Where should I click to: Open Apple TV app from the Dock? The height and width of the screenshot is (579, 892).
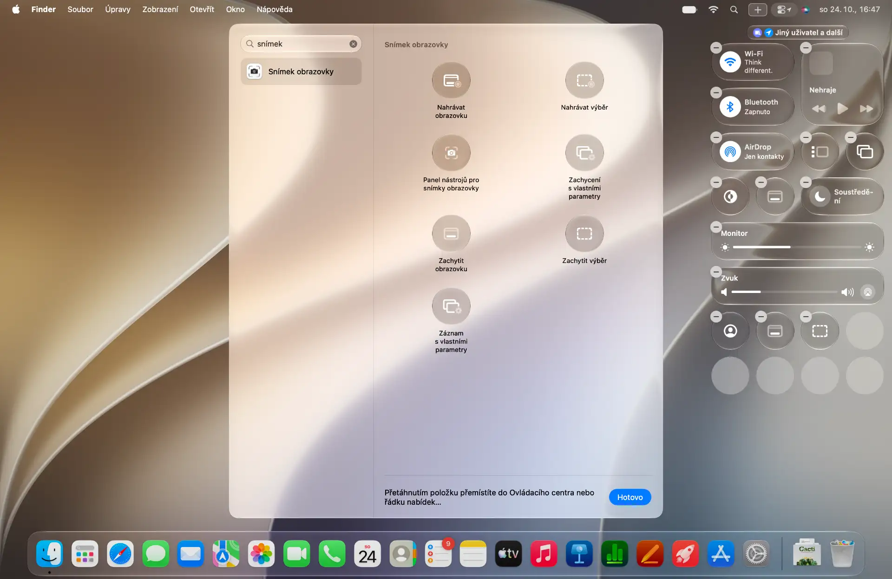[508, 553]
